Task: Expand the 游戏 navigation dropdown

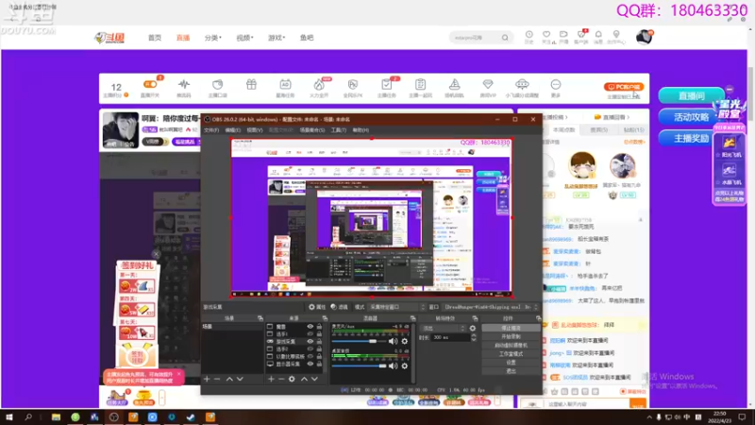Action: (277, 38)
